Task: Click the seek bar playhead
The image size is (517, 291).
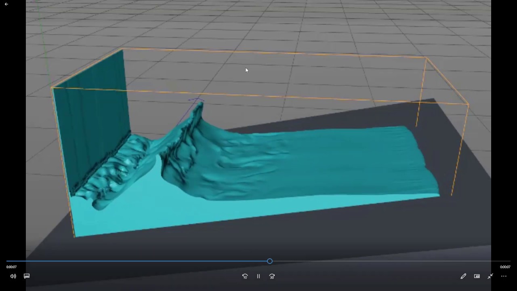Action: 270,261
